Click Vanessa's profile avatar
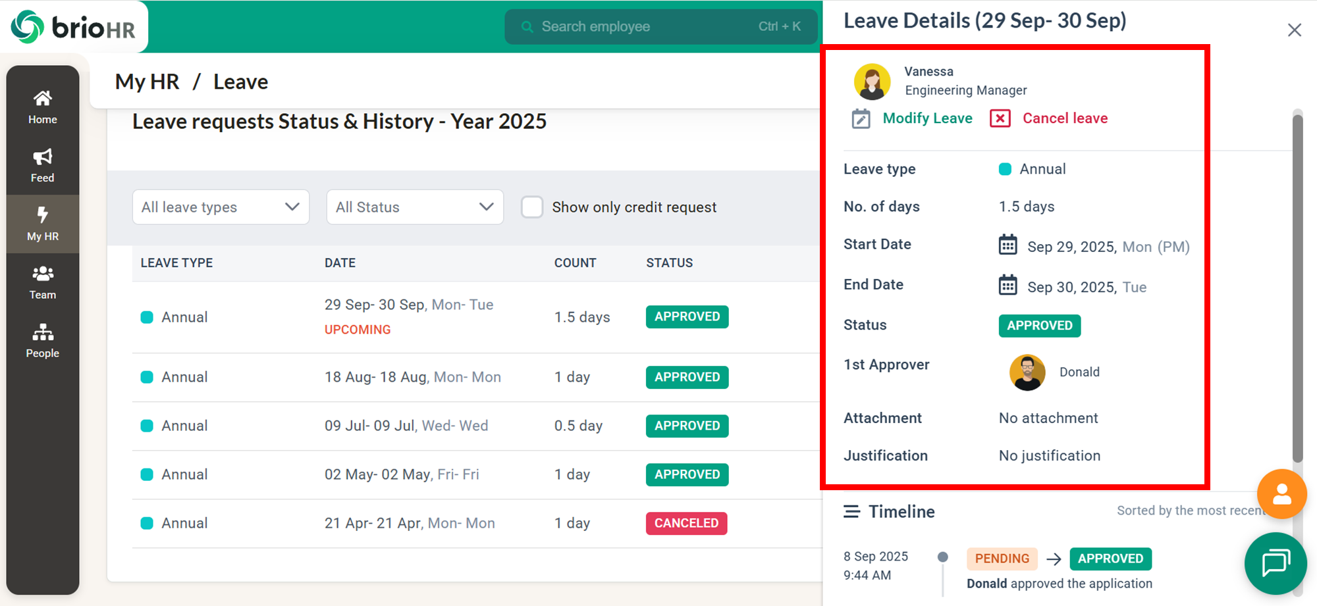The width and height of the screenshot is (1317, 606). pos(872,82)
